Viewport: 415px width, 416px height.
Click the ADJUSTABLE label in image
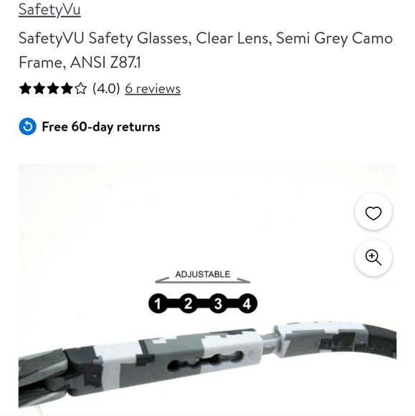pyautogui.click(x=203, y=274)
